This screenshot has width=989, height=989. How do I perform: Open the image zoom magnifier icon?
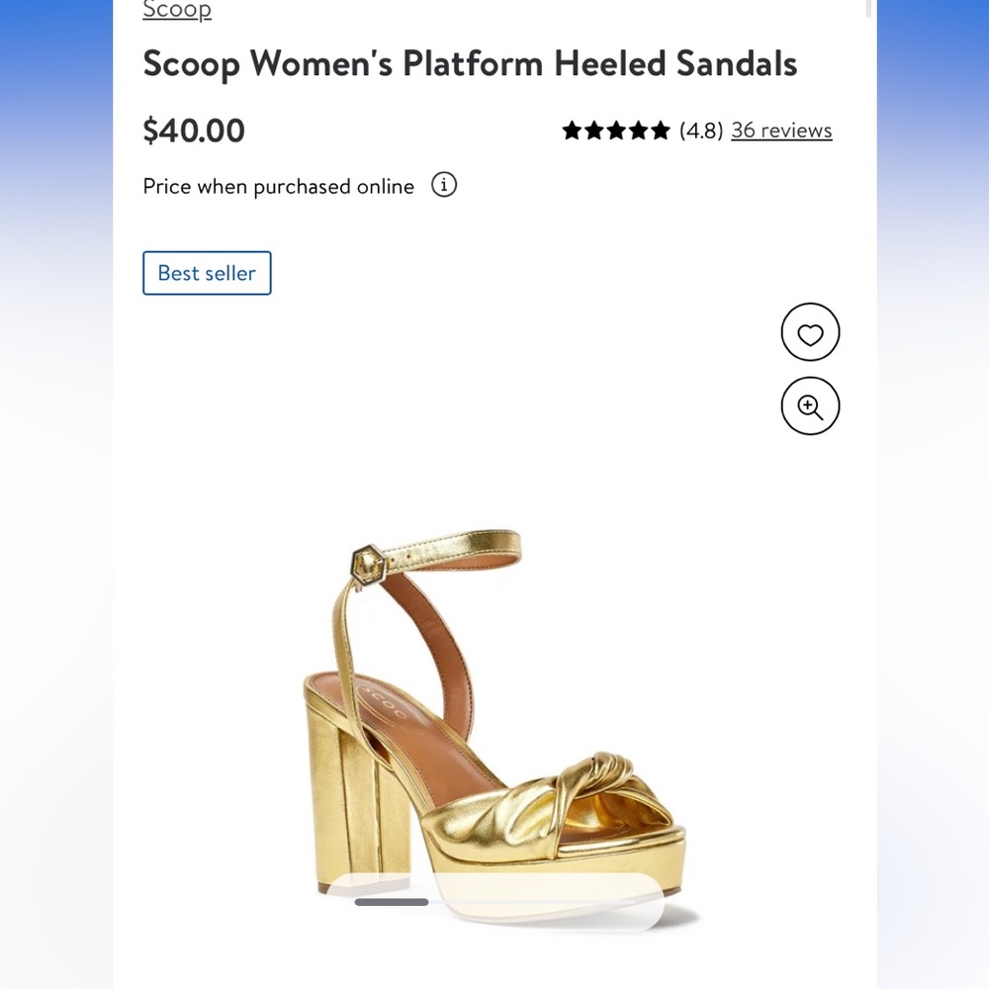tap(810, 405)
